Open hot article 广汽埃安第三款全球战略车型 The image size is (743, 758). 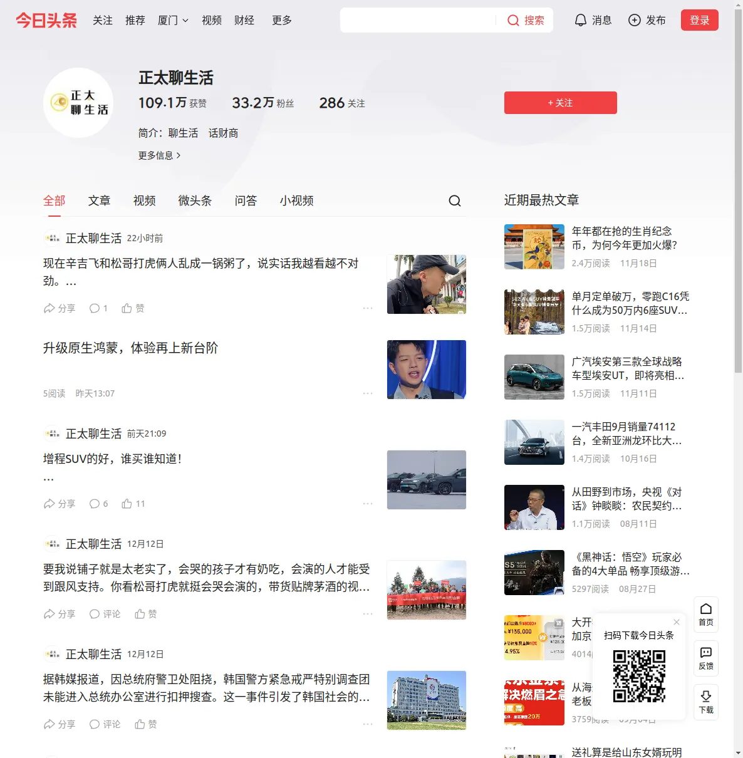[x=628, y=368]
